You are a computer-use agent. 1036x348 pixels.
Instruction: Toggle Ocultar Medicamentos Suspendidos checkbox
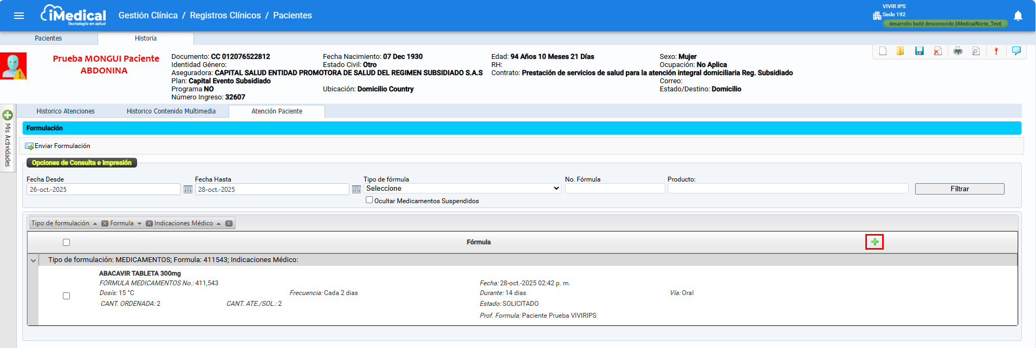(x=370, y=200)
